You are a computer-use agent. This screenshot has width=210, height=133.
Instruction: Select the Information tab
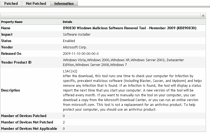pyautogui.click(x=64, y=4)
